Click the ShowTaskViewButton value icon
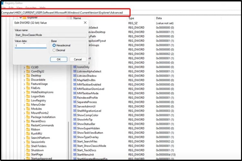Viewport: 242px width, 161px height. tap(75, 133)
